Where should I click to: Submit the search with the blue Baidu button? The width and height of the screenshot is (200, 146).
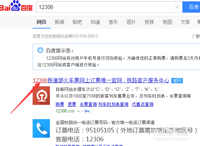tap(191, 7)
